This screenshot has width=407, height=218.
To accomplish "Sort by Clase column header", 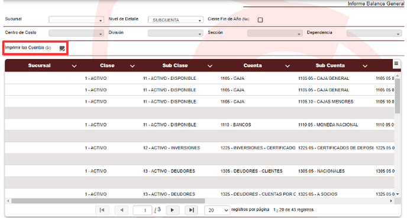I will pyautogui.click(x=107, y=66).
